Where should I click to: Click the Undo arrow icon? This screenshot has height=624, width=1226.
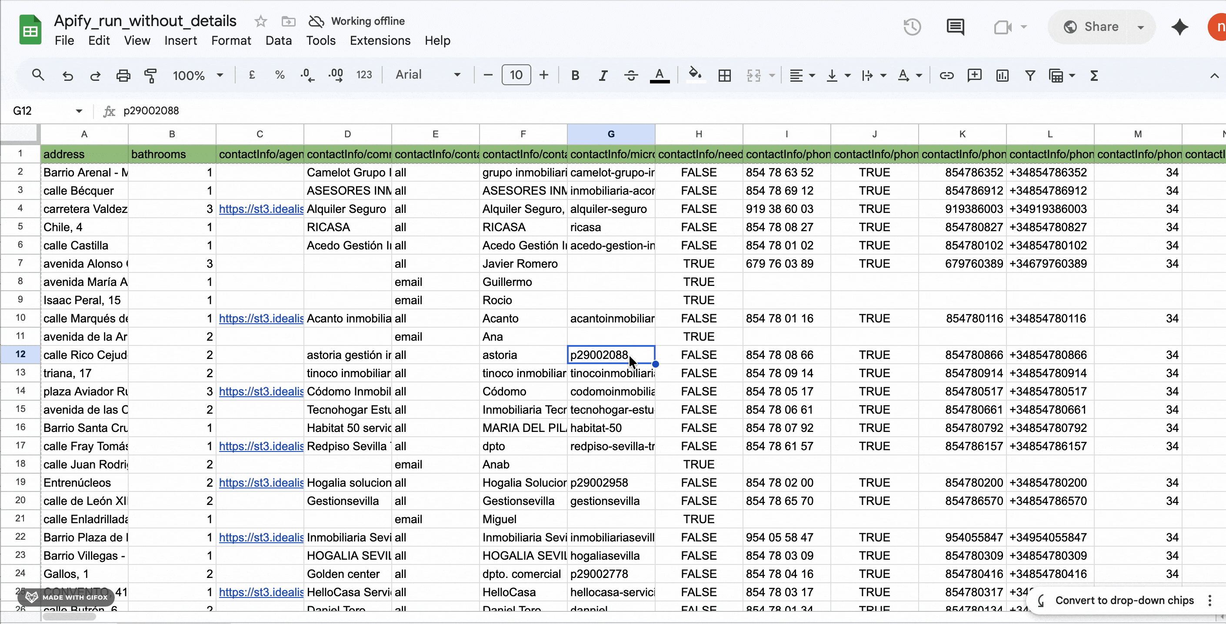pyautogui.click(x=67, y=75)
